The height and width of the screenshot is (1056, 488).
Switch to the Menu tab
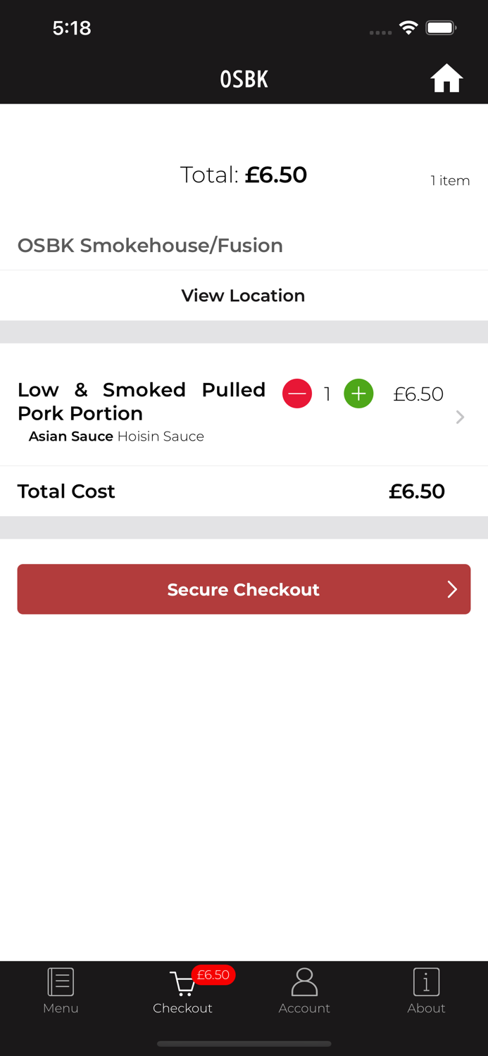coord(61,1007)
